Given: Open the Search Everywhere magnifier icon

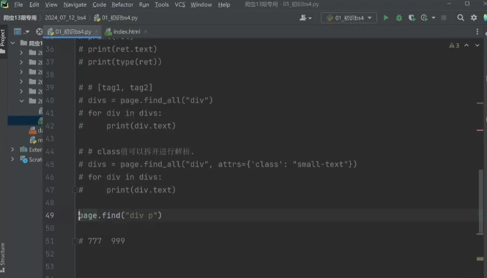Looking at the screenshot, I should [x=461, y=18].
